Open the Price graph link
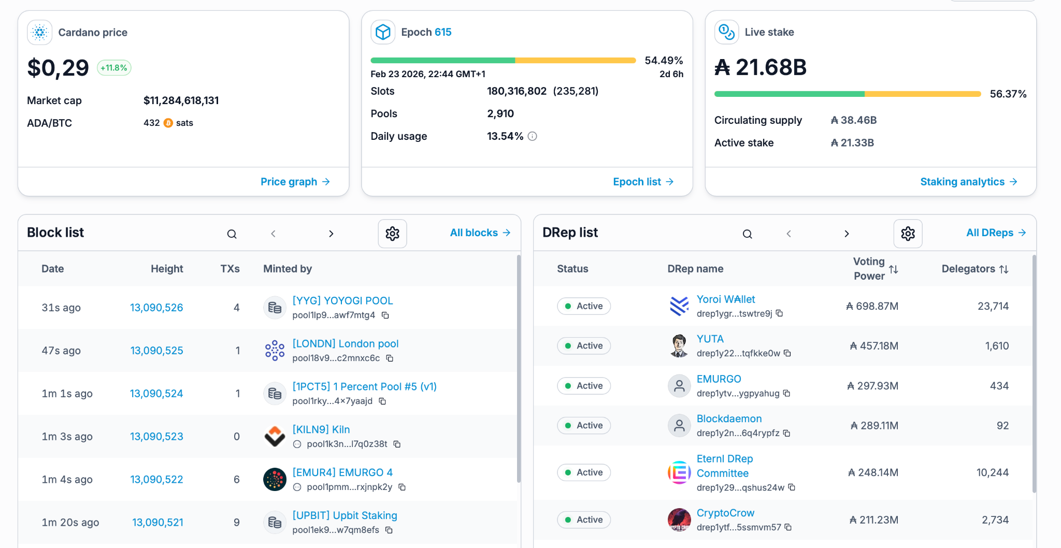Image resolution: width=1061 pixels, height=548 pixels. (x=295, y=182)
